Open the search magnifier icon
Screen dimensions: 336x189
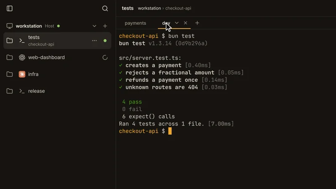[x=105, y=8]
